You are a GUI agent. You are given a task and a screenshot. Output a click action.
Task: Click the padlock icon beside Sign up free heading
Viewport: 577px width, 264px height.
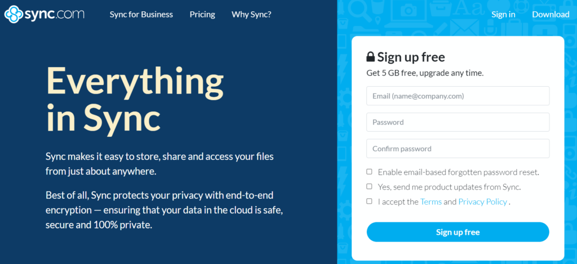coord(370,57)
